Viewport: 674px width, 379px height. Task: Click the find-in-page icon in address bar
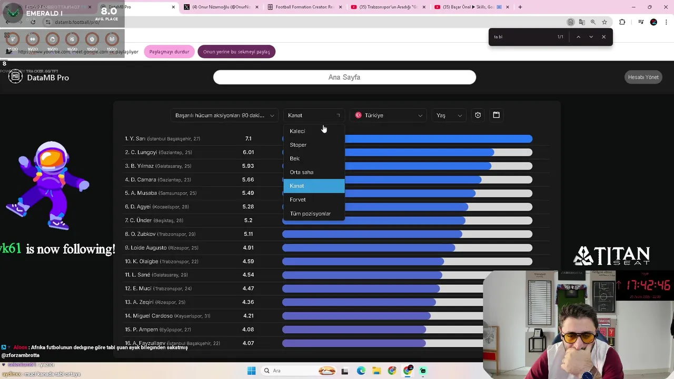pos(570,22)
